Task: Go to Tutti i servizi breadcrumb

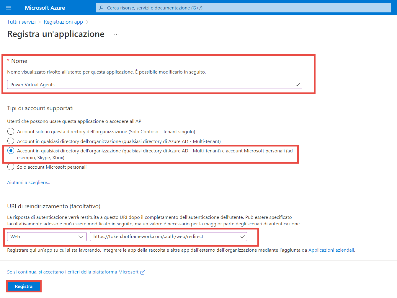Action: click(x=21, y=22)
